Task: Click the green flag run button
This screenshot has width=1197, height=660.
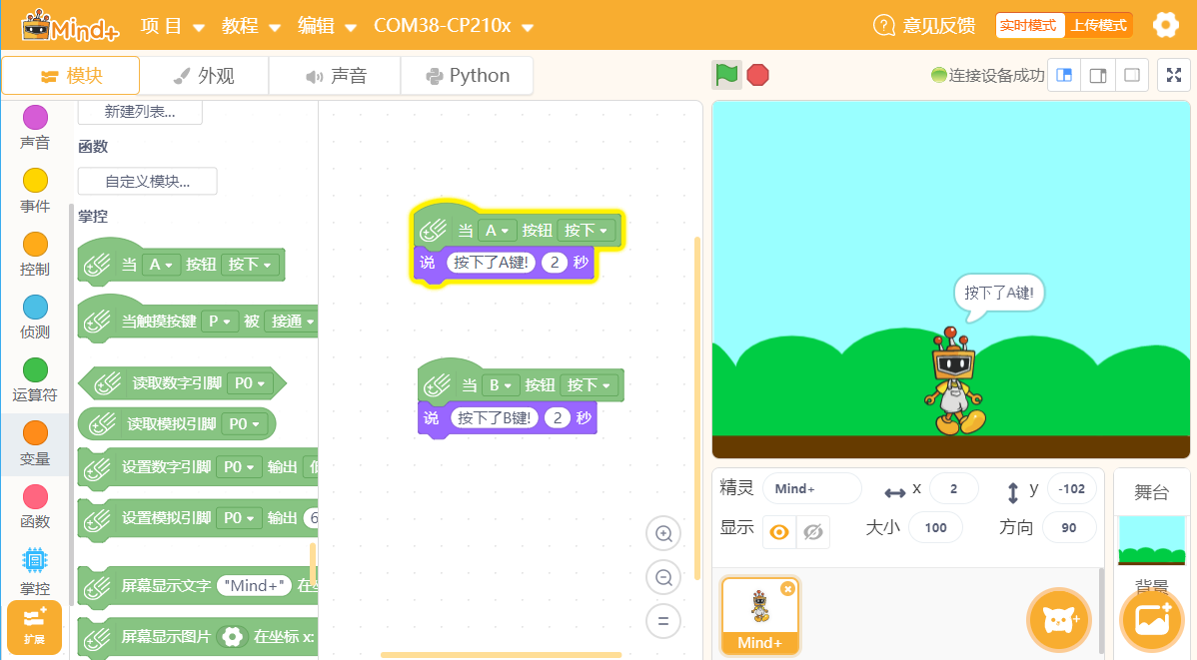Action: tap(726, 75)
